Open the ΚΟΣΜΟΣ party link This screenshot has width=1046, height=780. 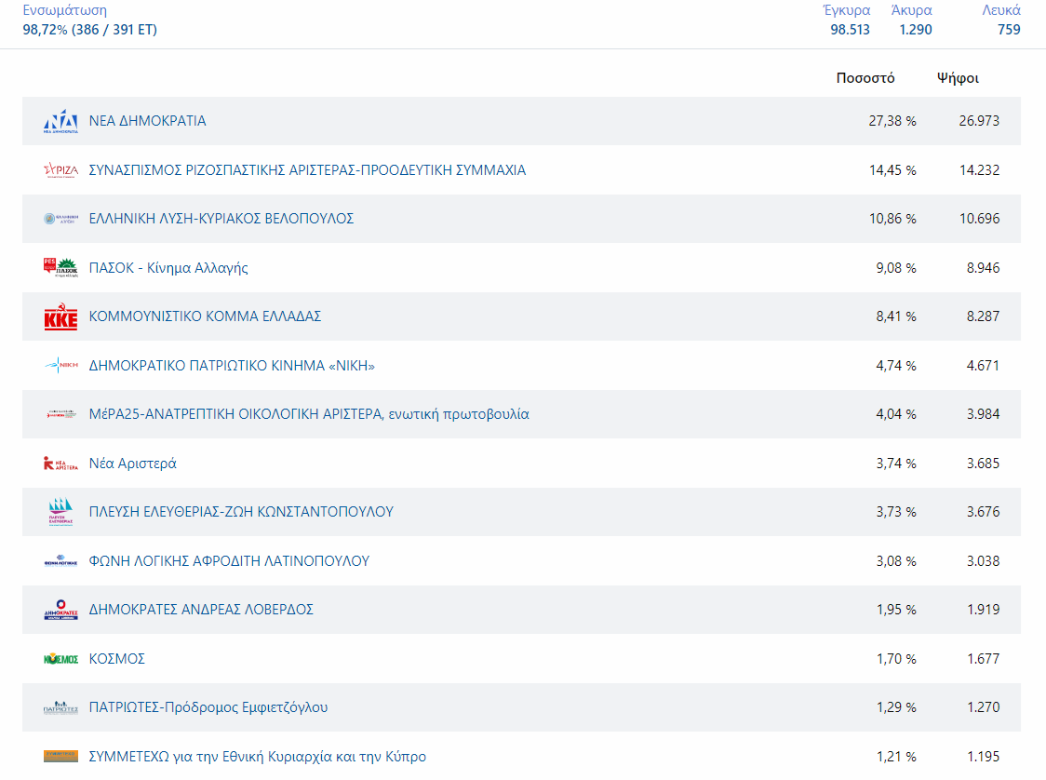pyautogui.click(x=116, y=659)
